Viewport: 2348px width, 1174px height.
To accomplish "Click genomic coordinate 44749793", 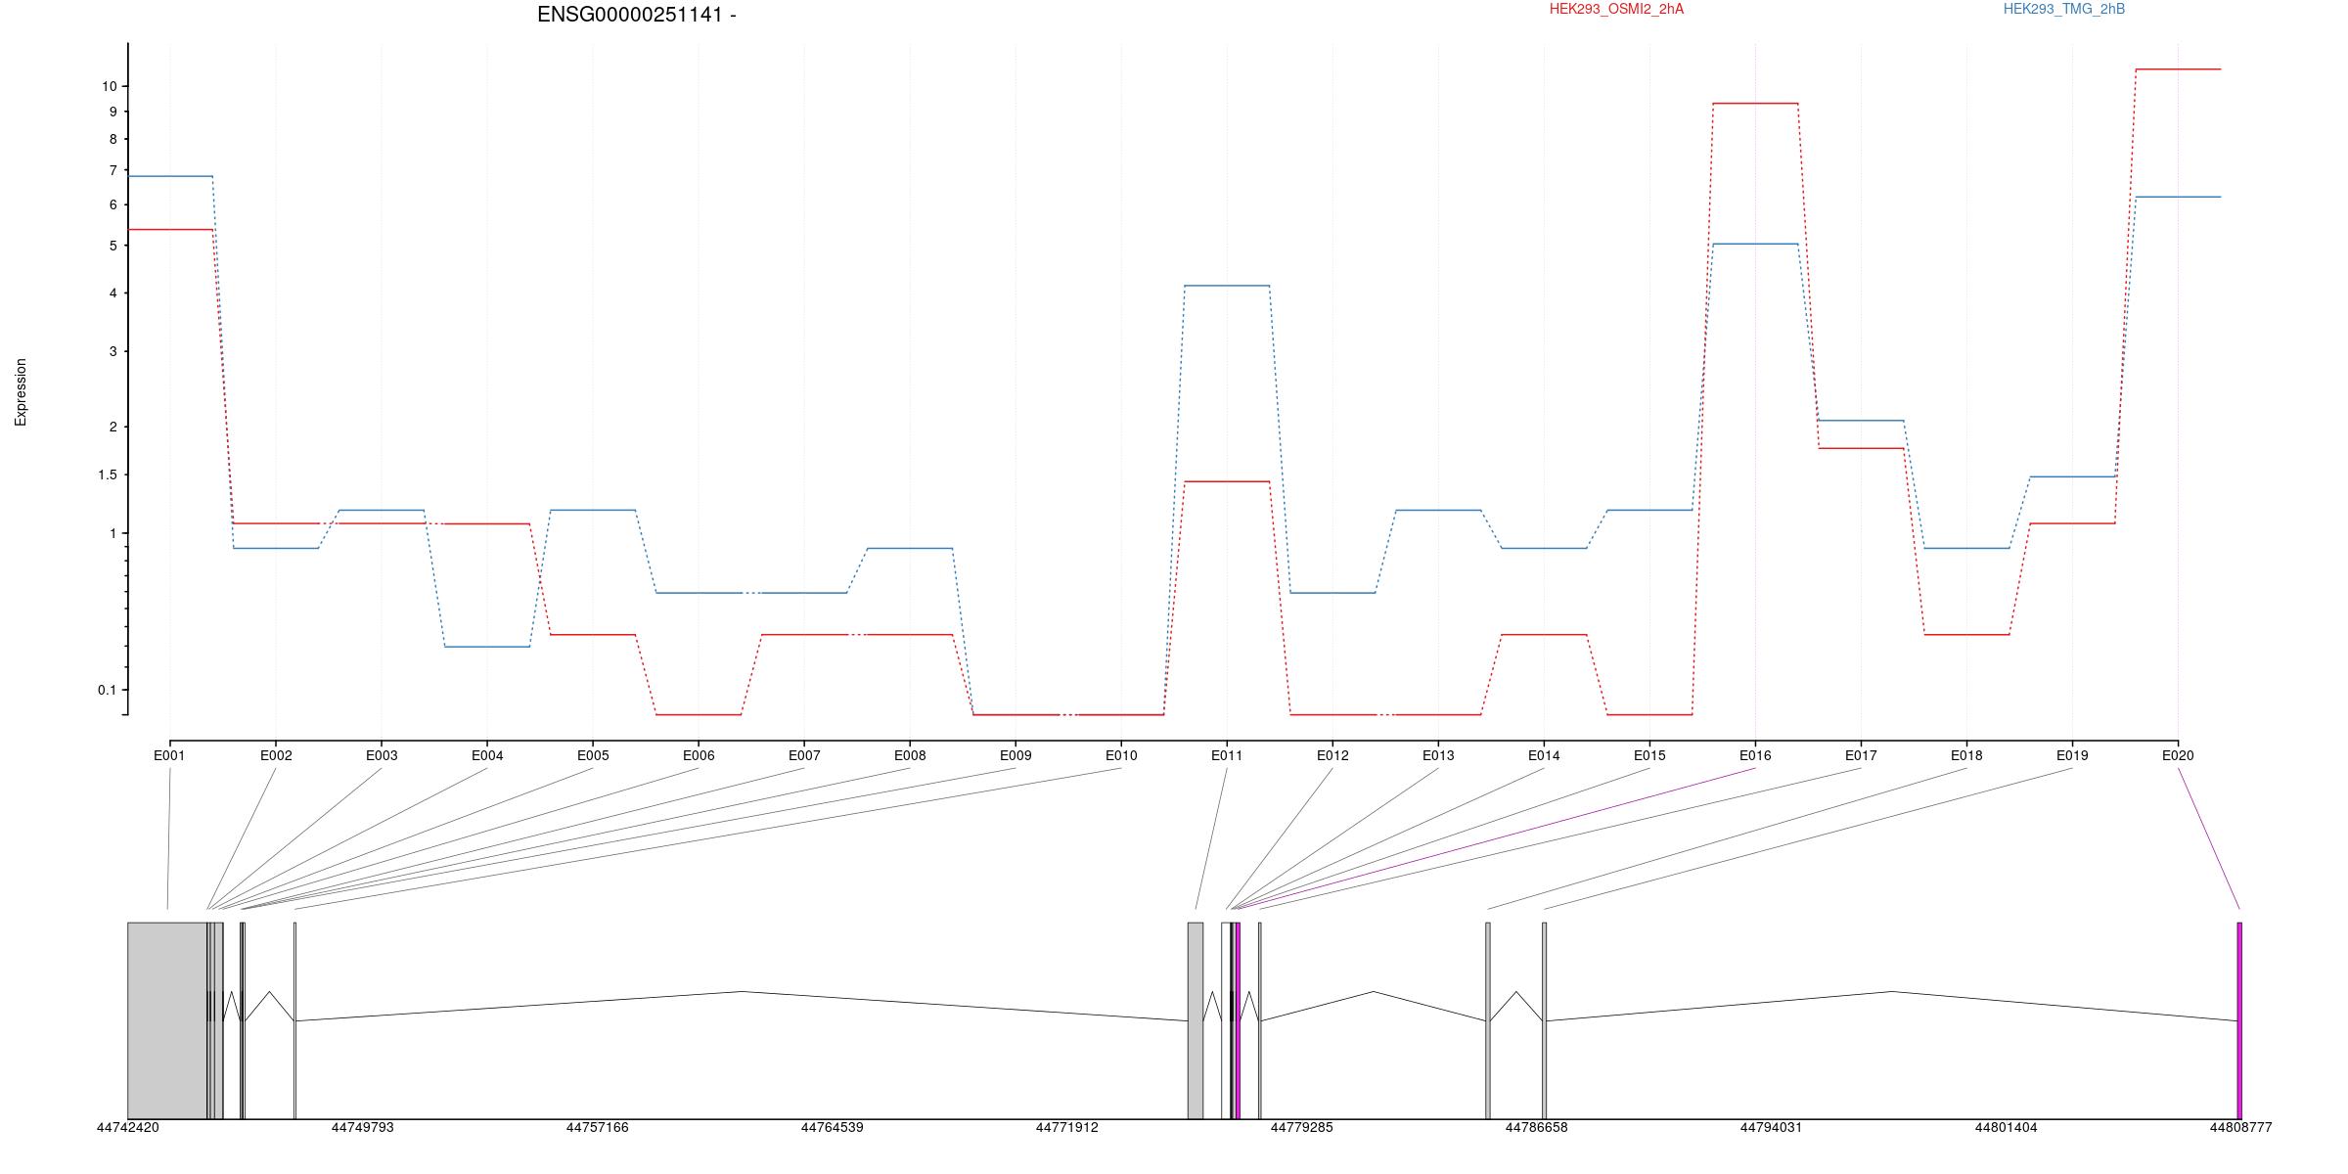I will 362,1128.
